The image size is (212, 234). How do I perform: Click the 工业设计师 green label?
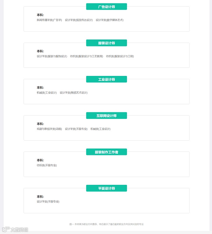tap(106, 79)
